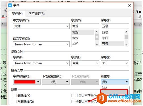Click the red 字体颜色 swatch

[25, 82]
